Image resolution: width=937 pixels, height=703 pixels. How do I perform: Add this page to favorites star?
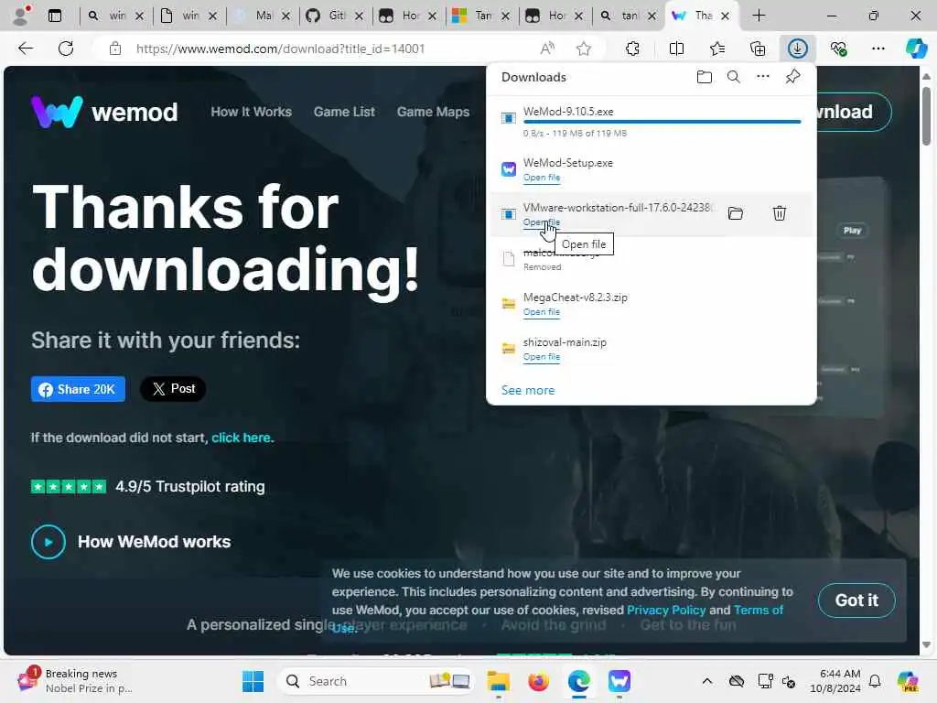(583, 49)
